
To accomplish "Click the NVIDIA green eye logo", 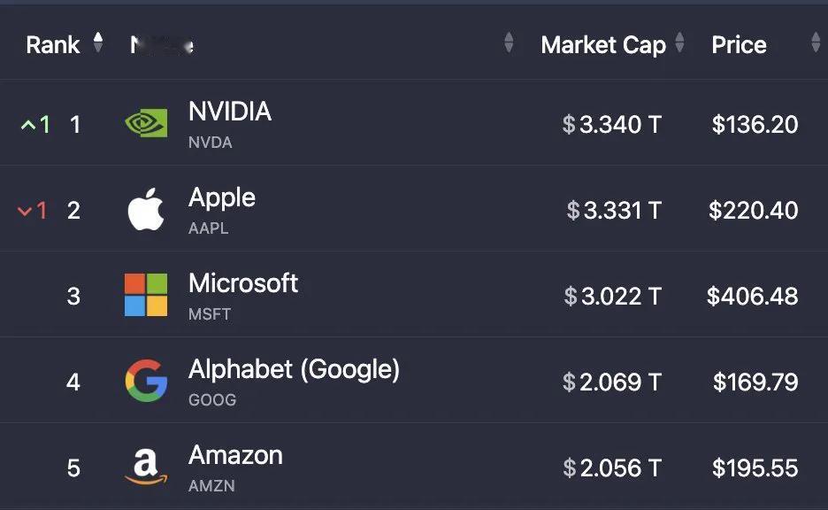I will 146,122.
